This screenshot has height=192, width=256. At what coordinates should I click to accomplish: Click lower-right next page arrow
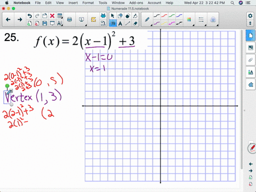[251, 171]
